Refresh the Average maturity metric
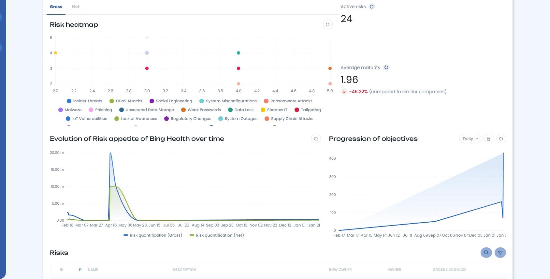This screenshot has height=279, width=550. (386, 67)
